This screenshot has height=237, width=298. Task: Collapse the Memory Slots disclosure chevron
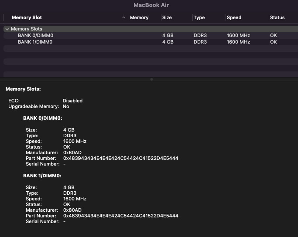coord(7,29)
